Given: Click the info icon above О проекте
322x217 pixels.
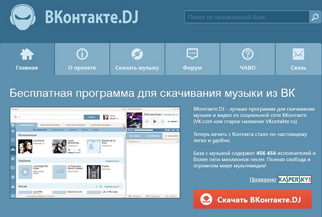Looking at the screenshot, I should 82,54.
